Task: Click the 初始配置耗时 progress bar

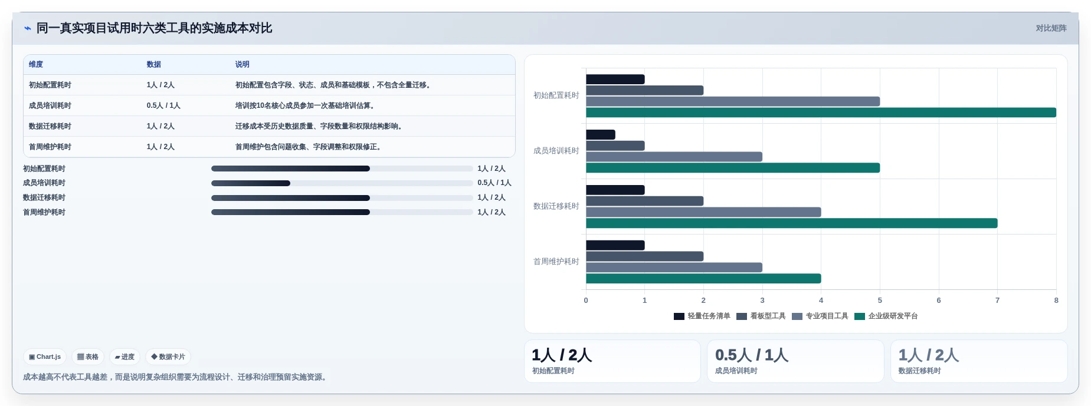Action: 342,169
